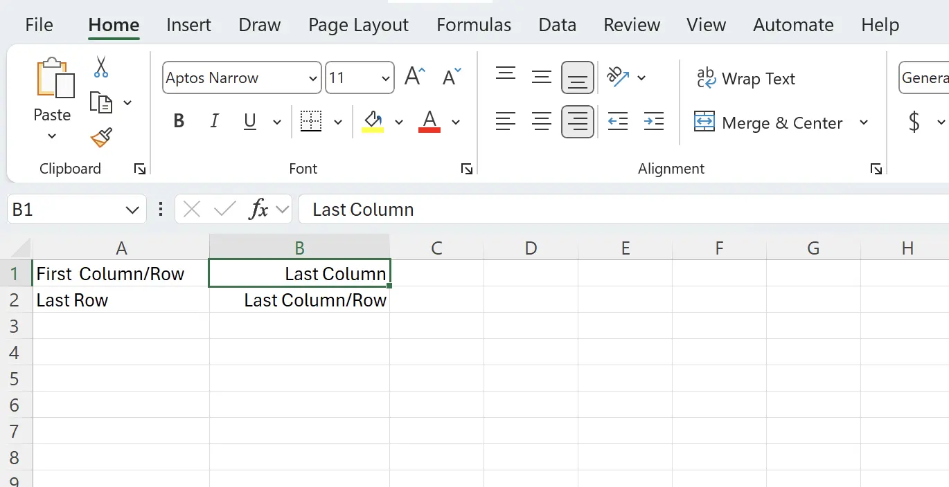This screenshot has width=949, height=487.
Task: Expand the Merge & Center options
Action: click(x=864, y=122)
